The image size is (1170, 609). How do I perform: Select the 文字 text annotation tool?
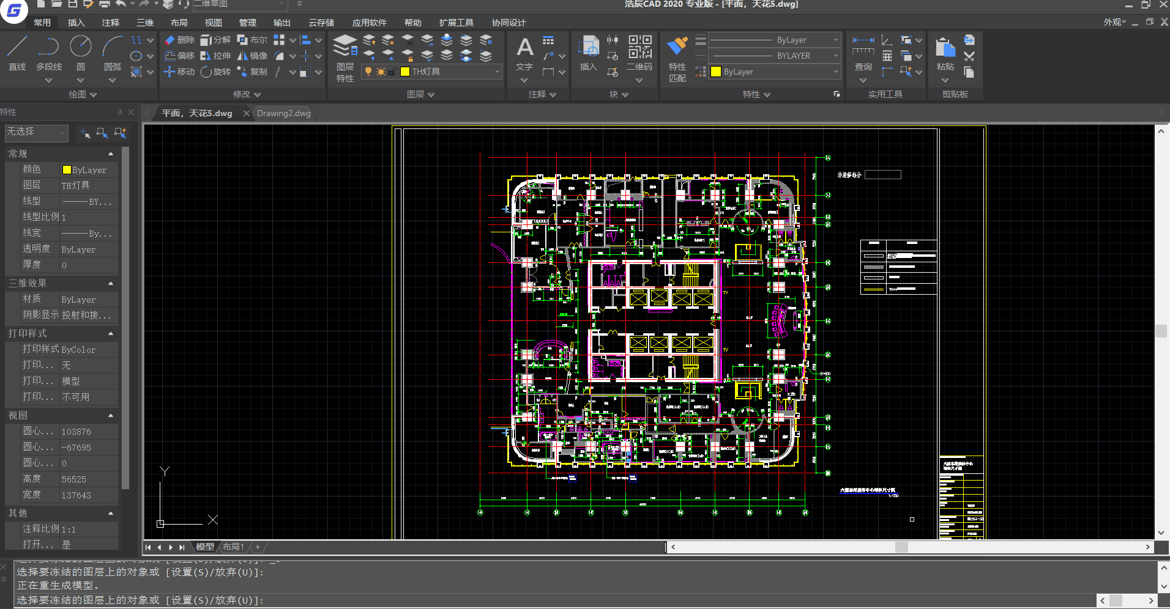(x=524, y=53)
